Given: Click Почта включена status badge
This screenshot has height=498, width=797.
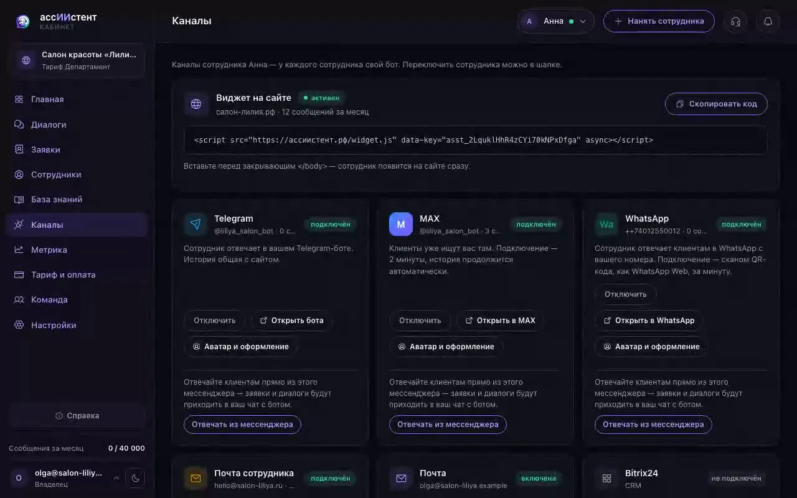Looking at the screenshot, I should pos(539,478).
